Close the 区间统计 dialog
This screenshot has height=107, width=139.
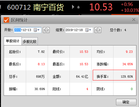(134, 20)
